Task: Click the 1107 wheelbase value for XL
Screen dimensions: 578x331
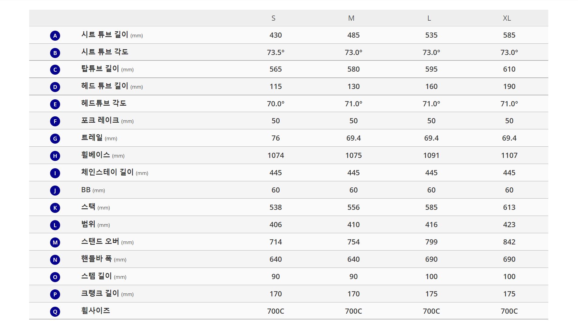Action: tap(509, 155)
